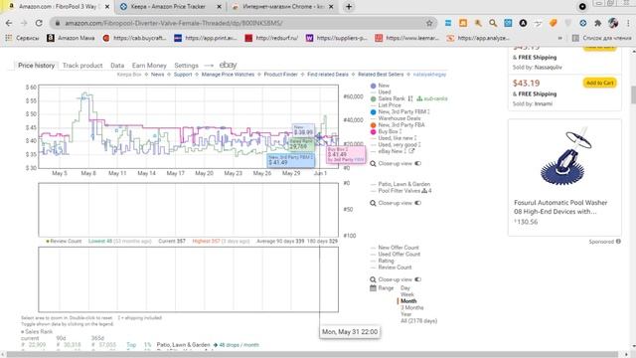Image resolution: width=636 pixels, height=358 pixels.
Task: Click the ebay logo link
Action: (228, 65)
